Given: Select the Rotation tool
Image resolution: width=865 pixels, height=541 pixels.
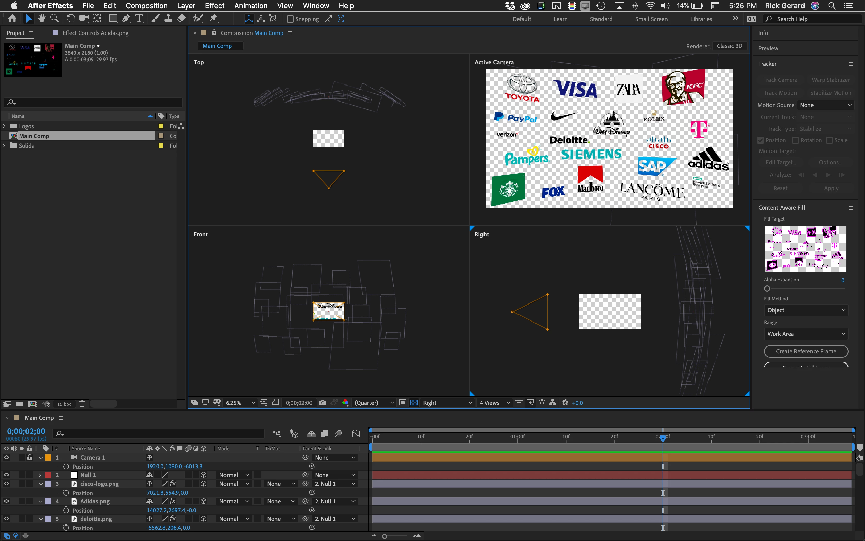Looking at the screenshot, I should [71, 18].
